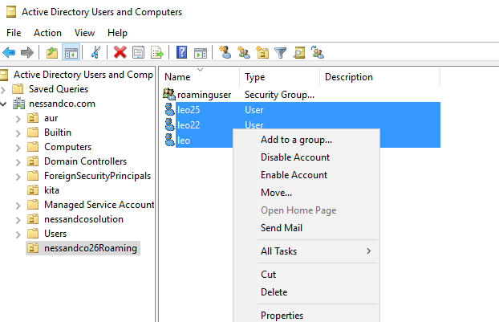Open the Help menu
This screenshot has width=499, height=322.
click(x=117, y=33)
